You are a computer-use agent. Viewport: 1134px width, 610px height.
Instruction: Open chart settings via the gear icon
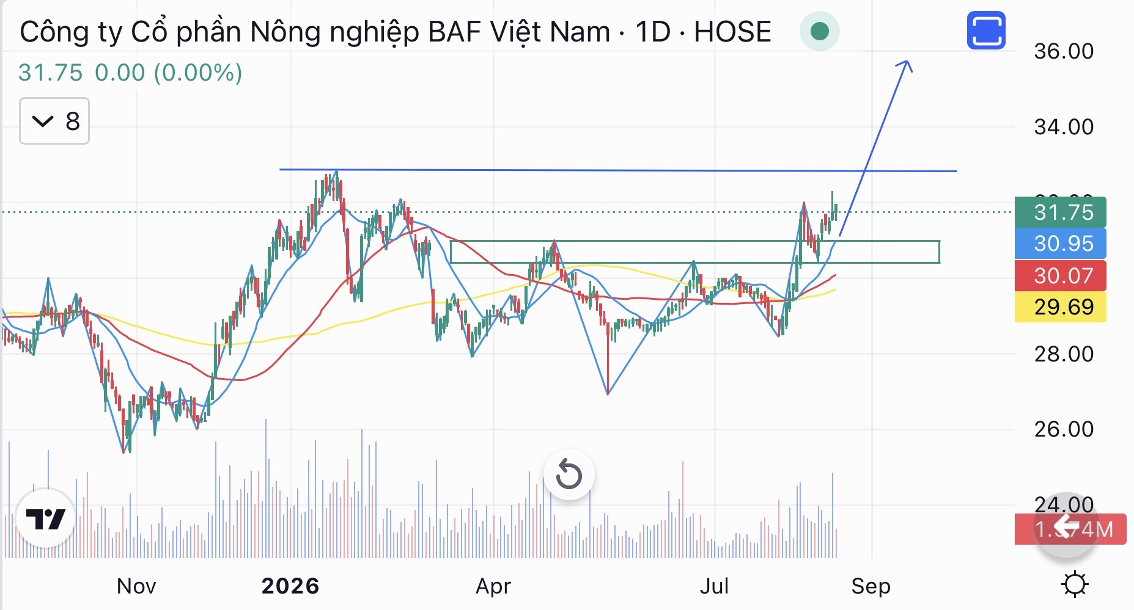pyautogui.click(x=1075, y=584)
